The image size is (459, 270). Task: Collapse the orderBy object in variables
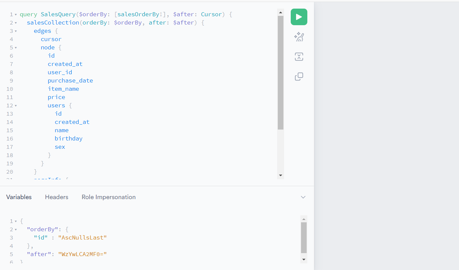tap(16, 230)
